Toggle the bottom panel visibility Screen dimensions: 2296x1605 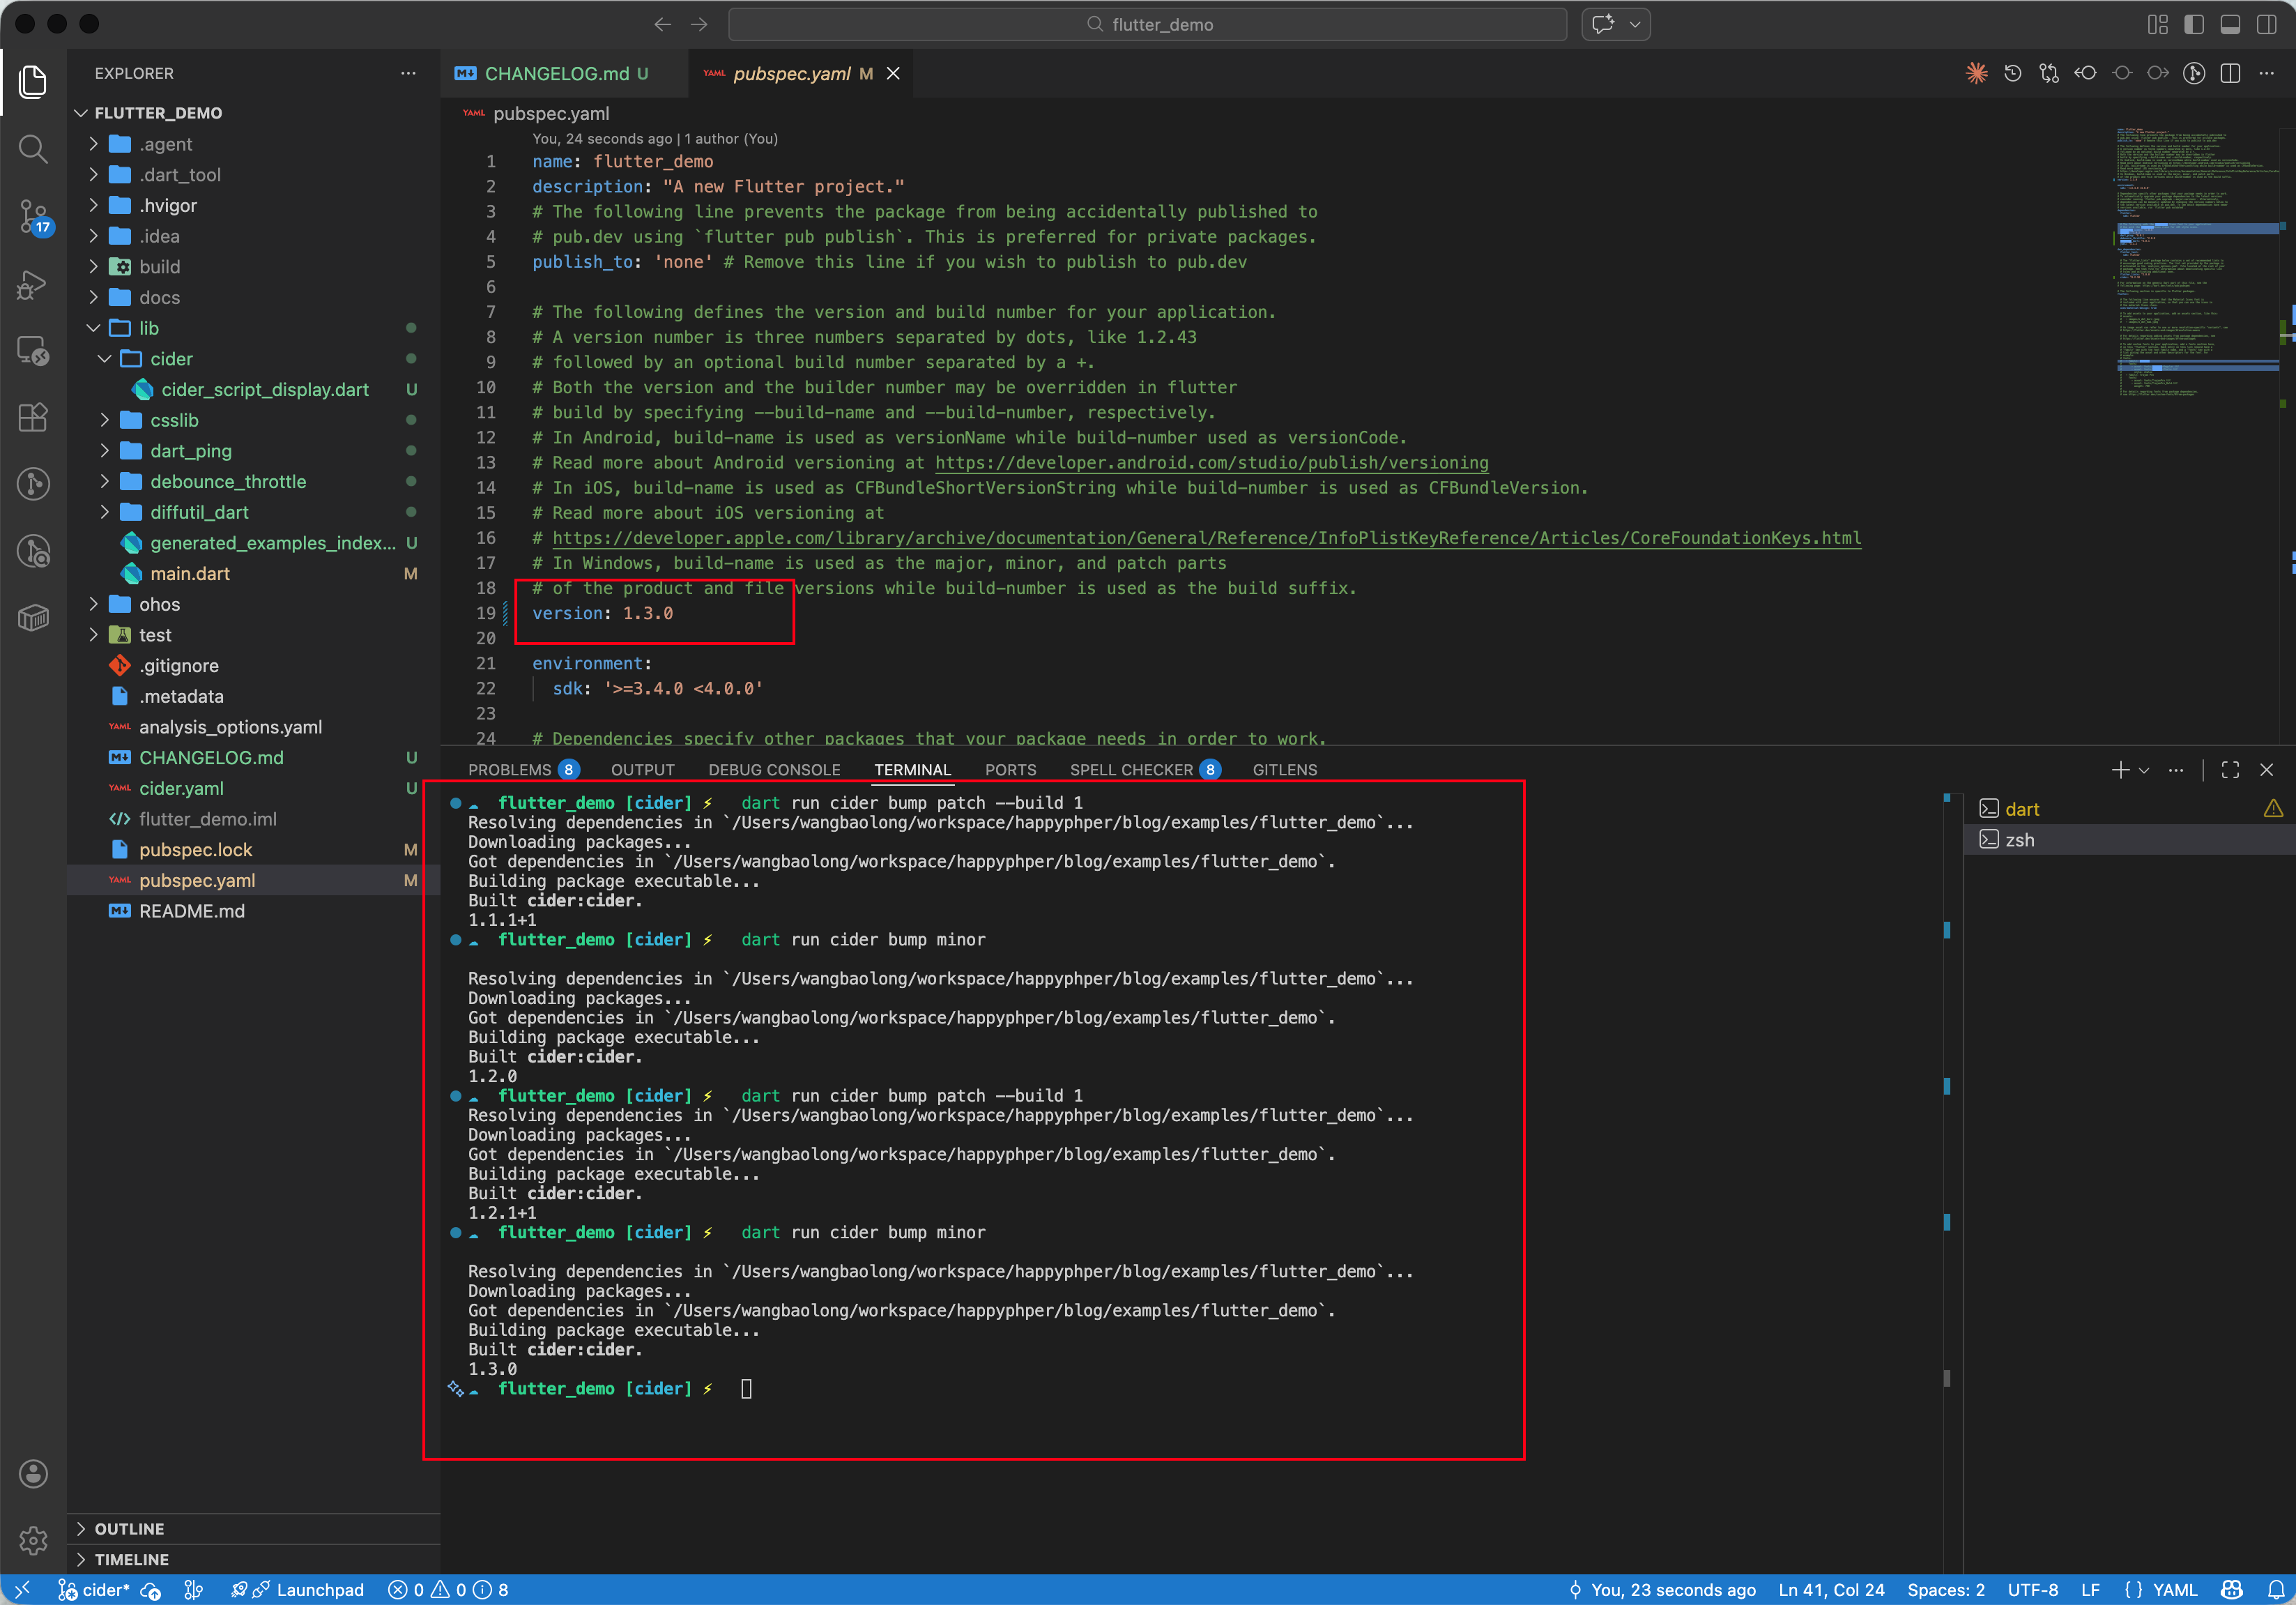tap(2230, 24)
